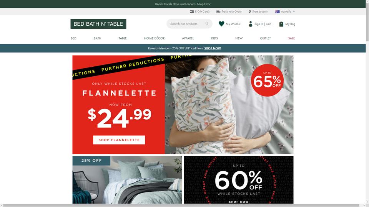Viewport: 369px width, 207px height.
Task: Open the HOME DÉCOR navigation menu
Action: pyautogui.click(x=155, y=38)
